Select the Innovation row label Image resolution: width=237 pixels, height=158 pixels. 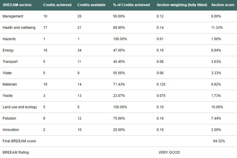pos(11,130)
